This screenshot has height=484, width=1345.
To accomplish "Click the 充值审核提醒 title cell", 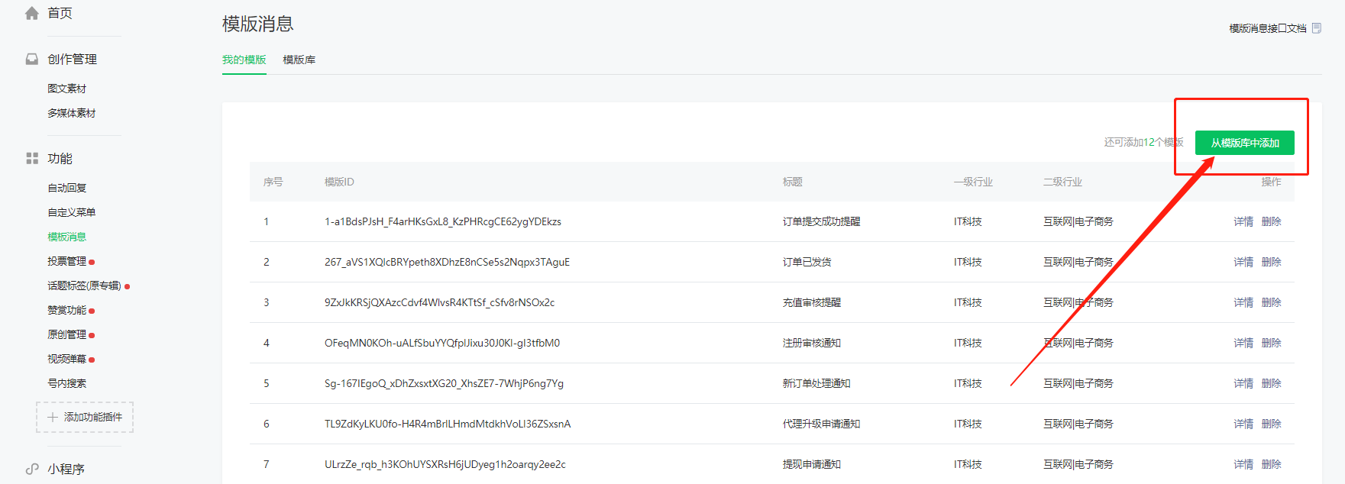I will [811, 302].
